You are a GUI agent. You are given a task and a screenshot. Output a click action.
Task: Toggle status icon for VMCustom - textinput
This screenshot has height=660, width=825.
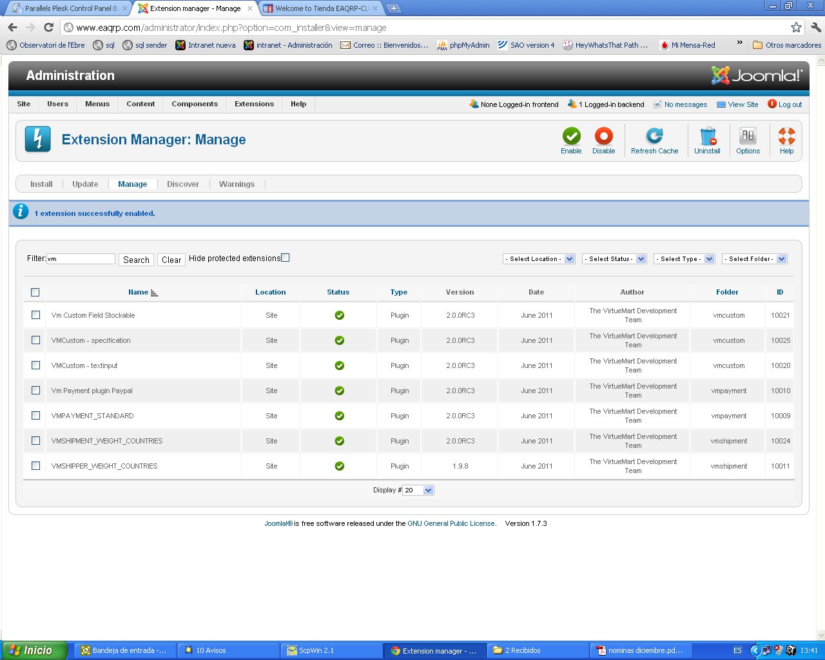pos(339,365)
